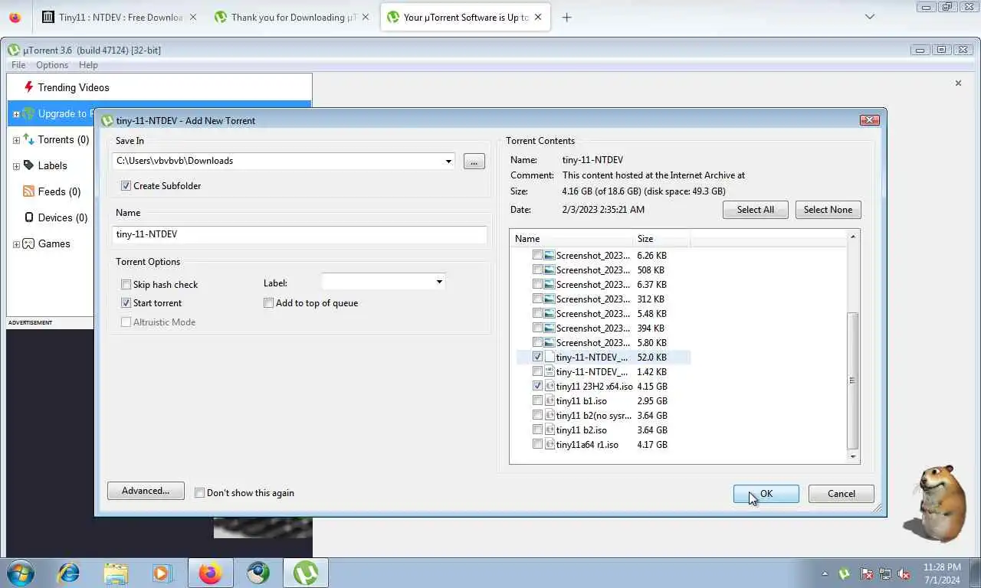Click the file list scroll up arrow
Viewport: 981px width, 588px height.
[852, 237]
